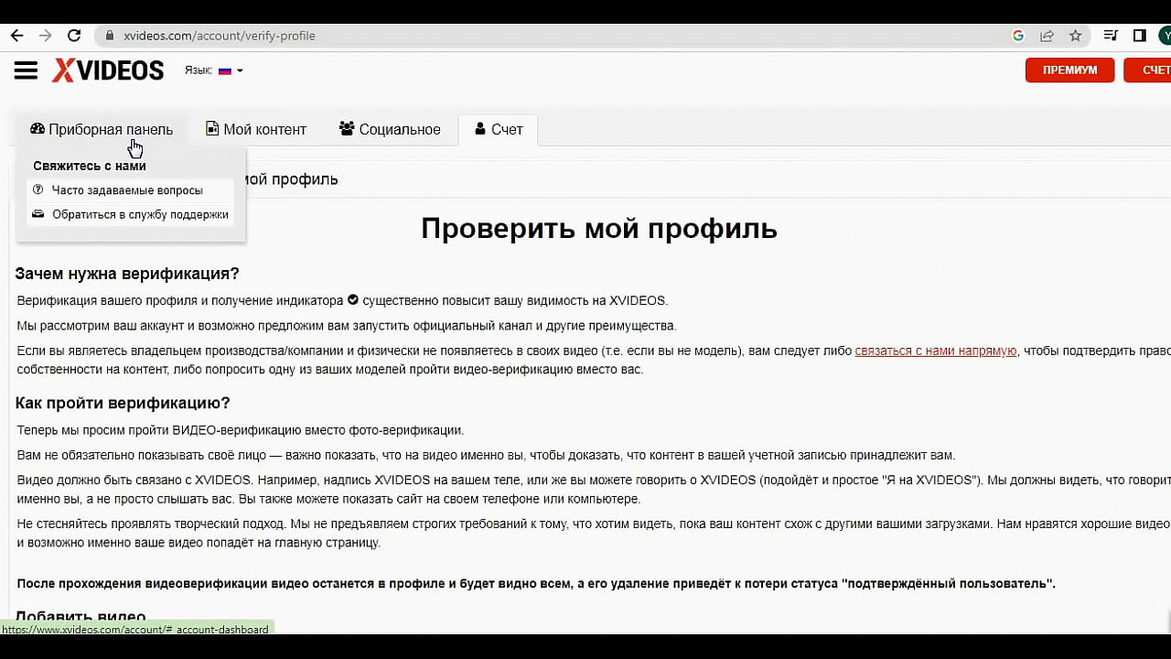Viewport: 1171px width, 659px height.
Task: Click the Как пройти верификацию? heading
Action: 123,403
